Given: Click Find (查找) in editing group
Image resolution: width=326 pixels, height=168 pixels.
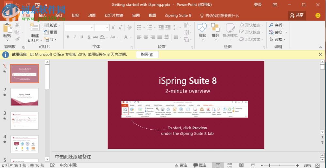Looking at the screenshot, I should [276, 25].
